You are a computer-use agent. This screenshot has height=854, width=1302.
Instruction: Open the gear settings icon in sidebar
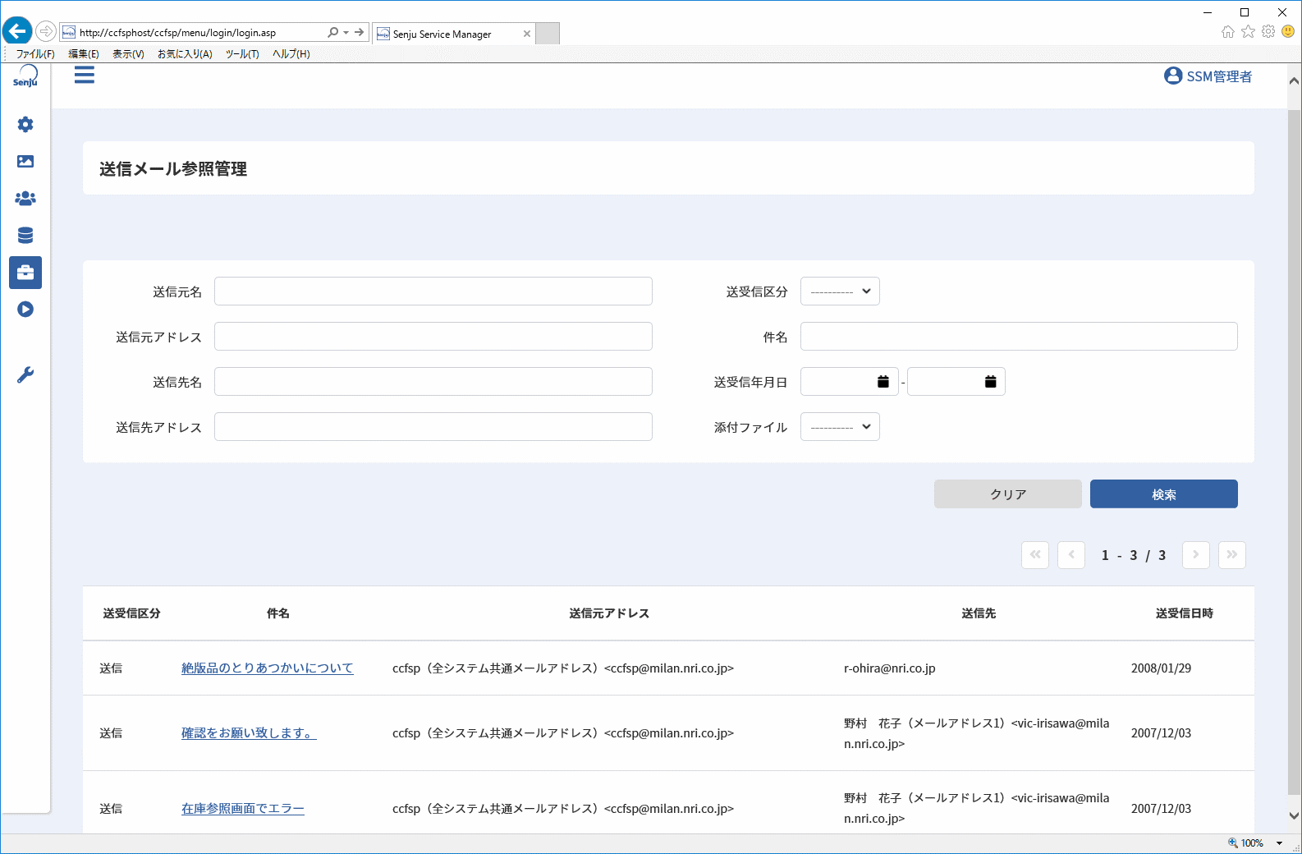(x=25, y=124)
